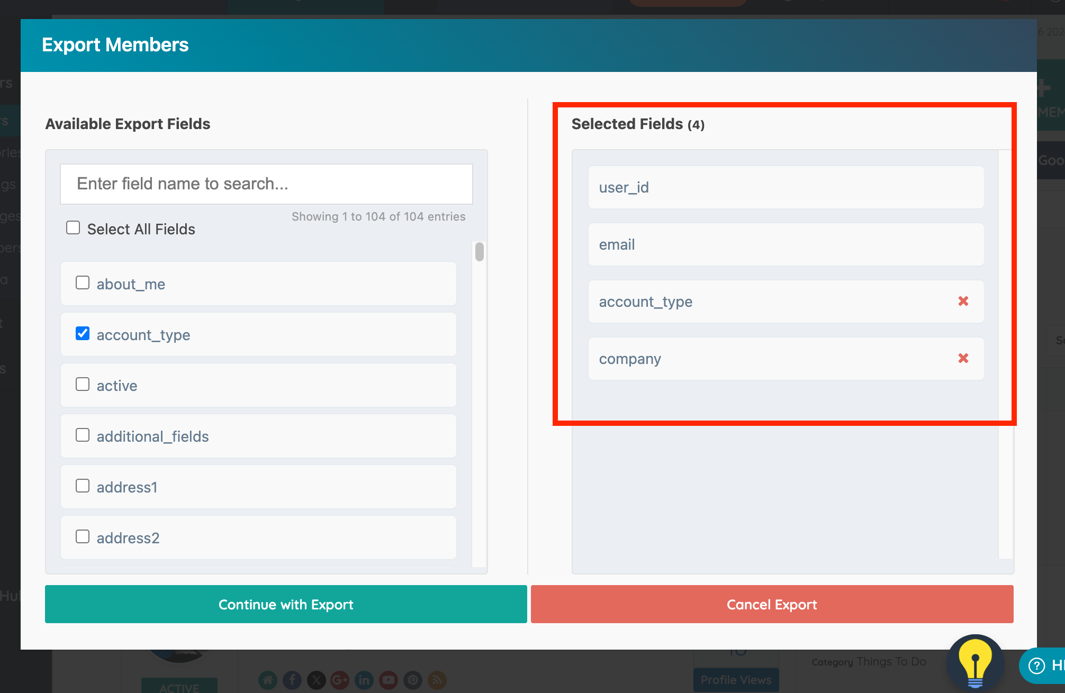Viewport: 1065px width, 693px height.
Task: Remove company field with red X
Action: pos(963,358)
